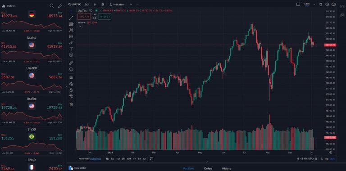Open the stacked panels icon in the right sidebar
The width and height of the screenshot is (346, 171).
pyautogui.click(x=342, y=15)
